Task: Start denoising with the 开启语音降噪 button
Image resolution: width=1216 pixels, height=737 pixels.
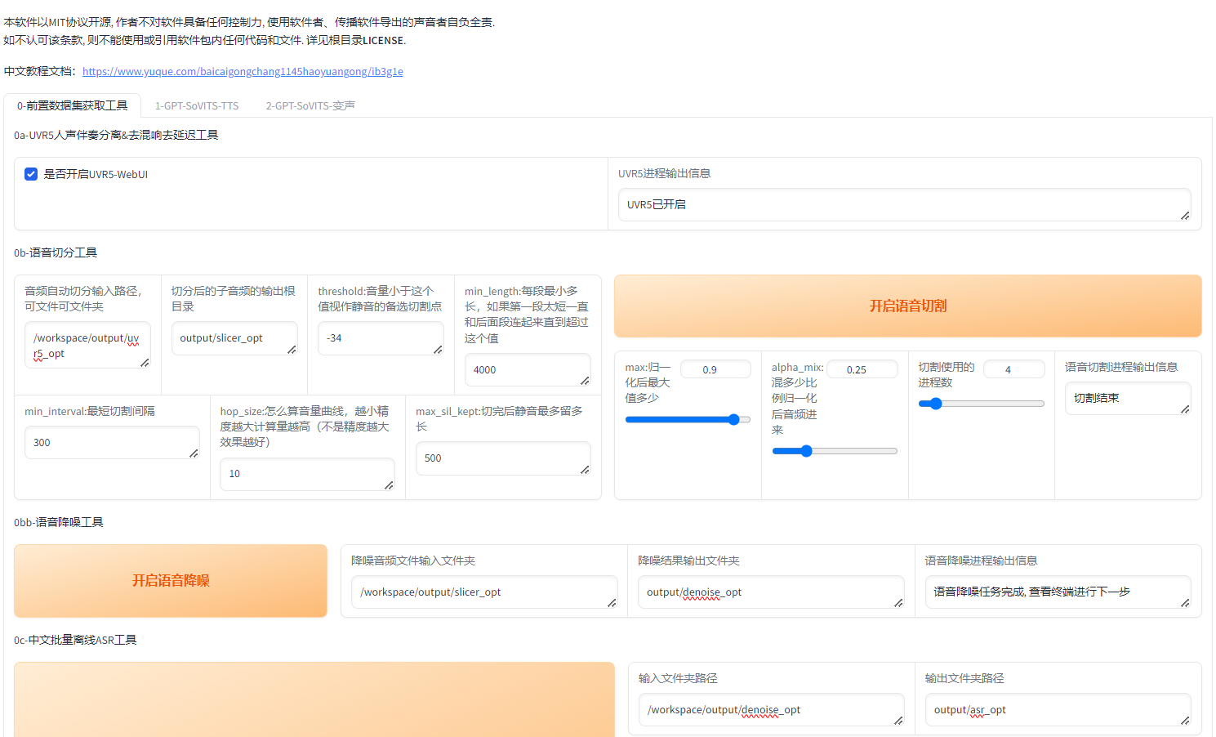Action: [170, 581]
